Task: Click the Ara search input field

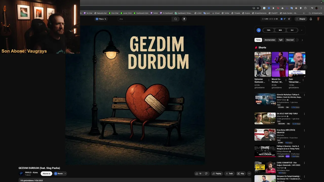Action: 144,19
